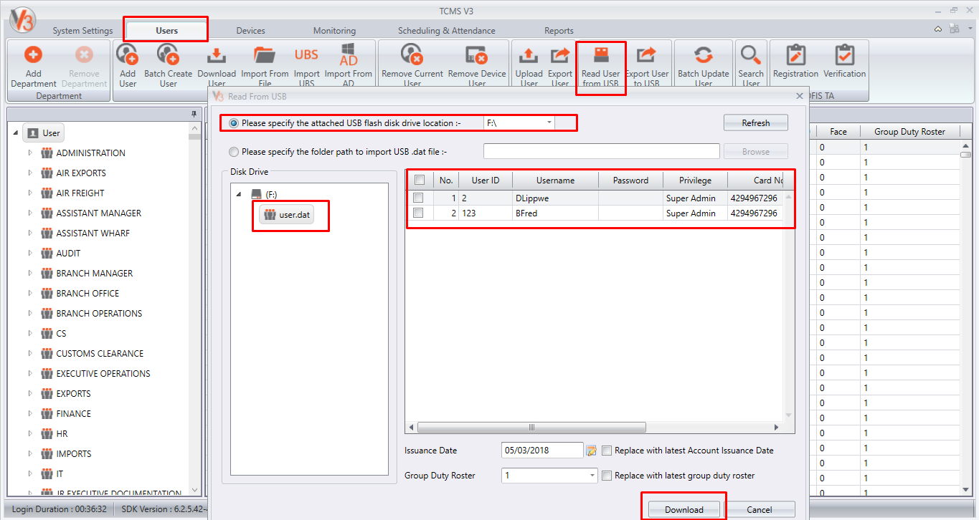Screen dimensions: 979x520
Task: Click the Add User icon
Action: coord(128,55)
